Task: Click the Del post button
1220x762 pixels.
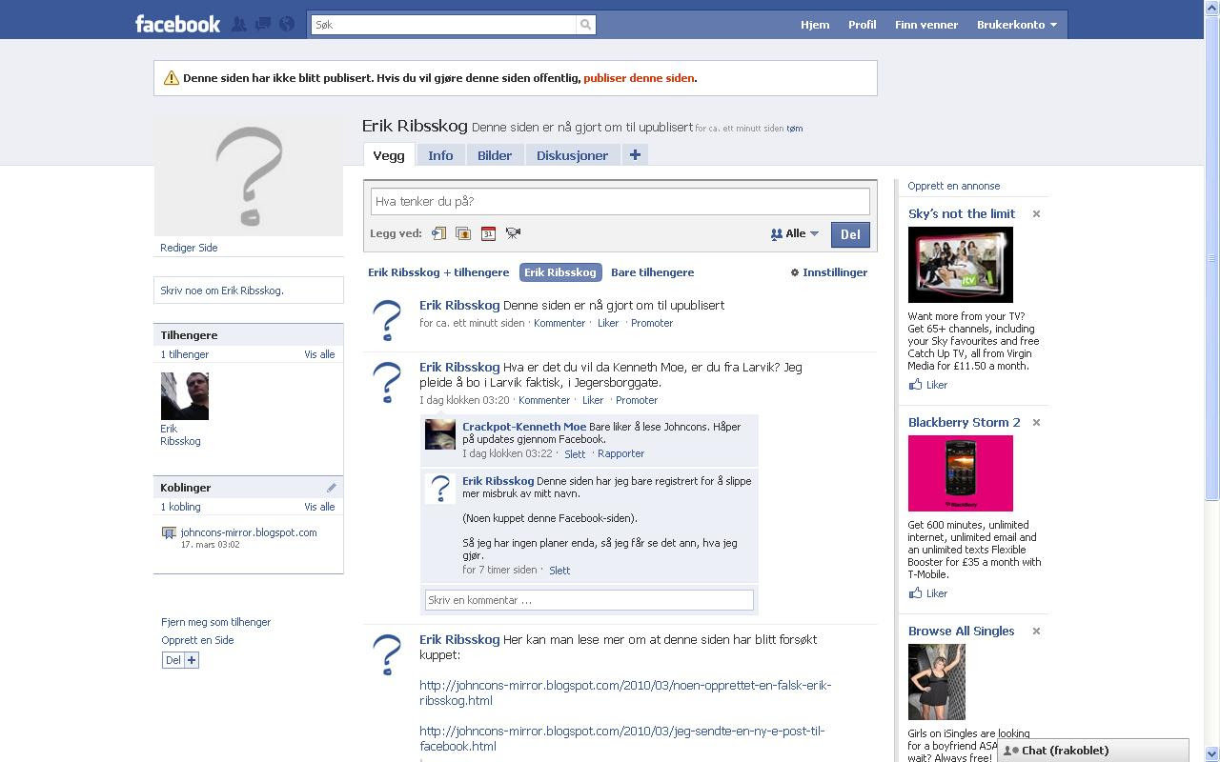Action: tap(850, 234)
